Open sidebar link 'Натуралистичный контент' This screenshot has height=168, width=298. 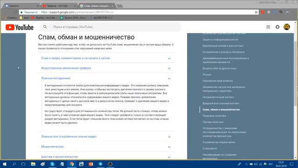coord(218,97)
